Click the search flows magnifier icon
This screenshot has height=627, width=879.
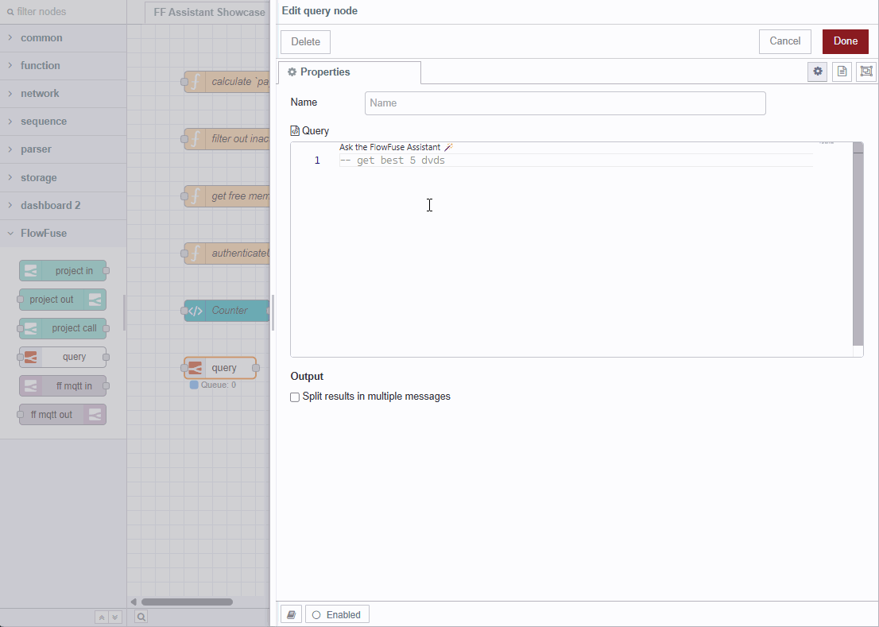click(x=141, y=617)
